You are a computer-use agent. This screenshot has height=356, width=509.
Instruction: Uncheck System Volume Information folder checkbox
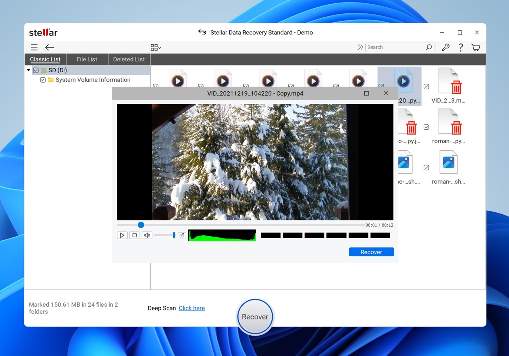coord(43,80)
